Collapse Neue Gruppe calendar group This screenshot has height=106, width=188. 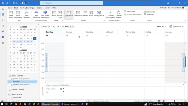pos(8,94)
